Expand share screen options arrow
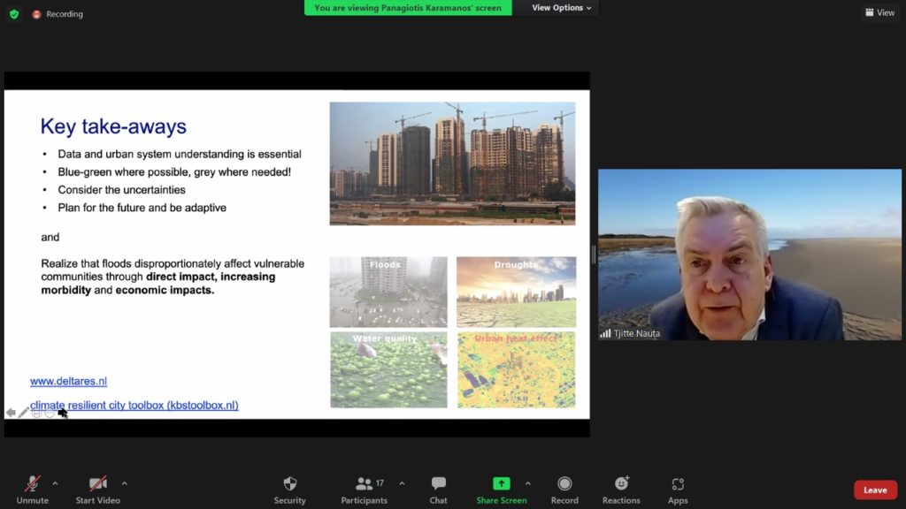Viewport: 906px width, 509px height. [x=527, y=483]
